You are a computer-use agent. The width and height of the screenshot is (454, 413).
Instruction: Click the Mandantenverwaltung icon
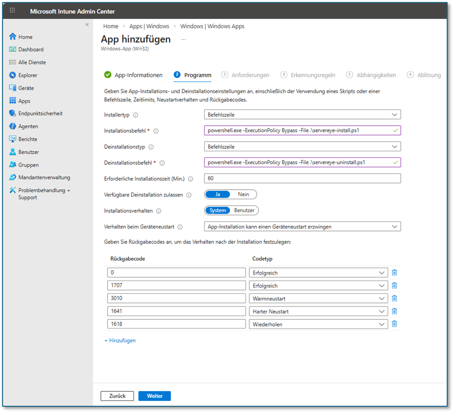coord(12,177)
